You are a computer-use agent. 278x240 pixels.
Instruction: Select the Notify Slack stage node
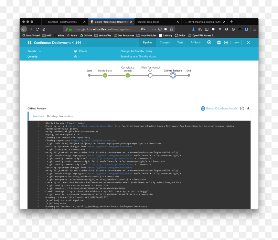(x=105, y=75)
